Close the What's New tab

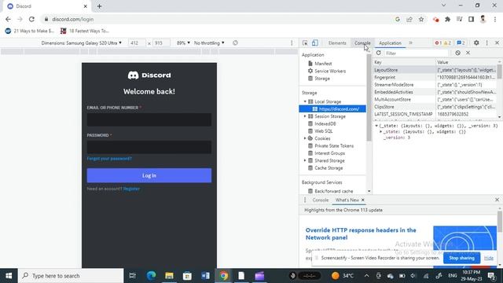tap(363, 200)
